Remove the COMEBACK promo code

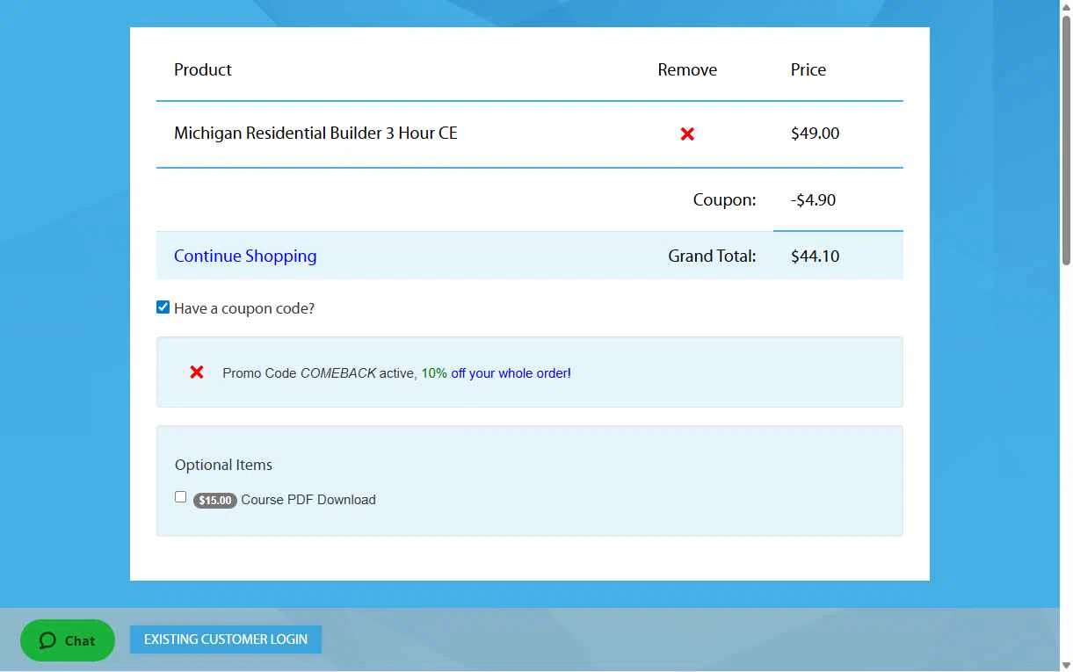197,372
